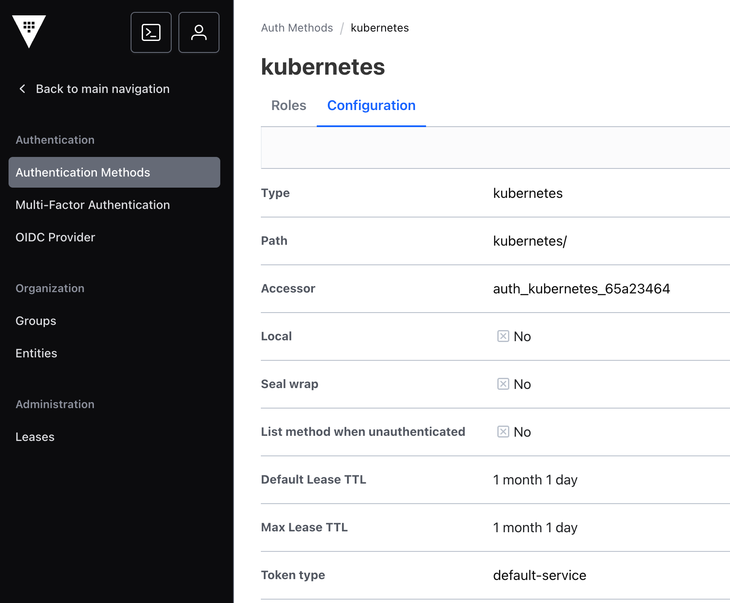Screen dimensions: 730x603
Task: Click the back chevron arrow icon
Action: tap(22, 89)
